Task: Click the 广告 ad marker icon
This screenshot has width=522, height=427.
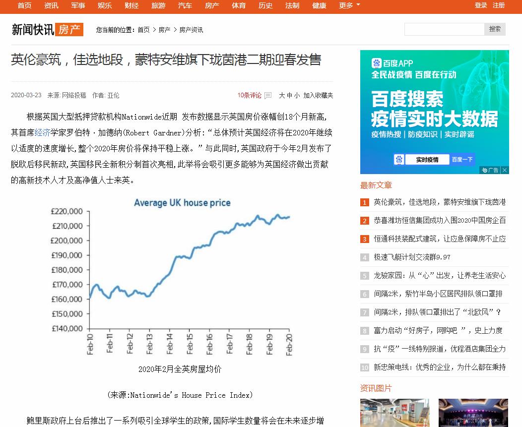Action: [490, 170]
